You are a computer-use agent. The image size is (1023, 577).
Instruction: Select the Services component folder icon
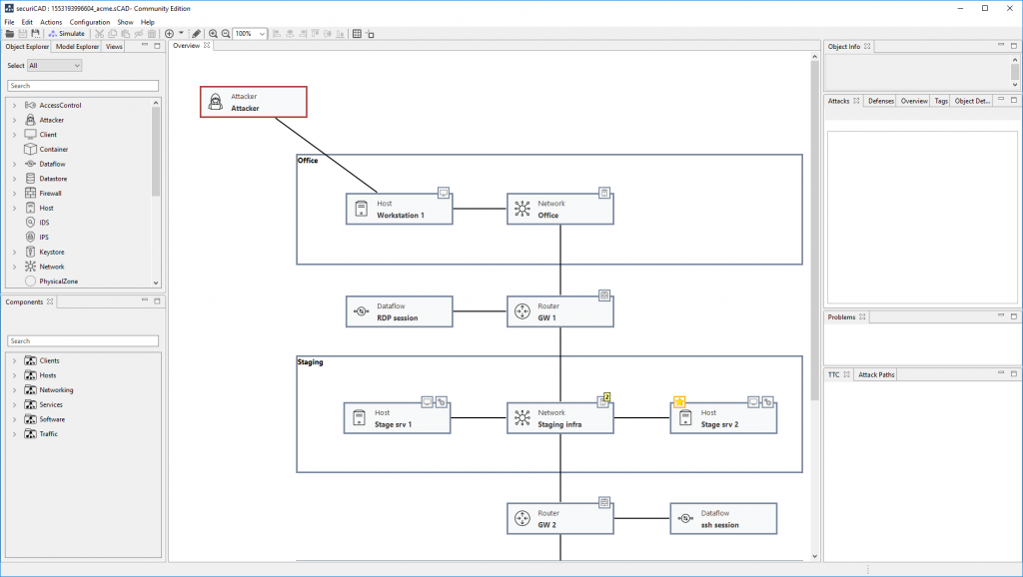(x=30, y=405)
